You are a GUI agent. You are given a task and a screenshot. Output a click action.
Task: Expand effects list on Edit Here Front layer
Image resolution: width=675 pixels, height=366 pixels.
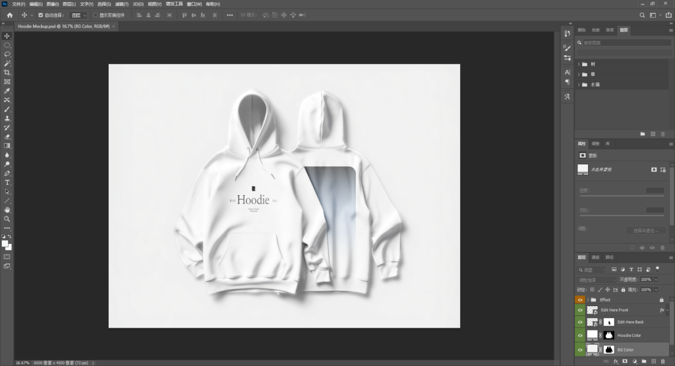(x=668, y=310)
